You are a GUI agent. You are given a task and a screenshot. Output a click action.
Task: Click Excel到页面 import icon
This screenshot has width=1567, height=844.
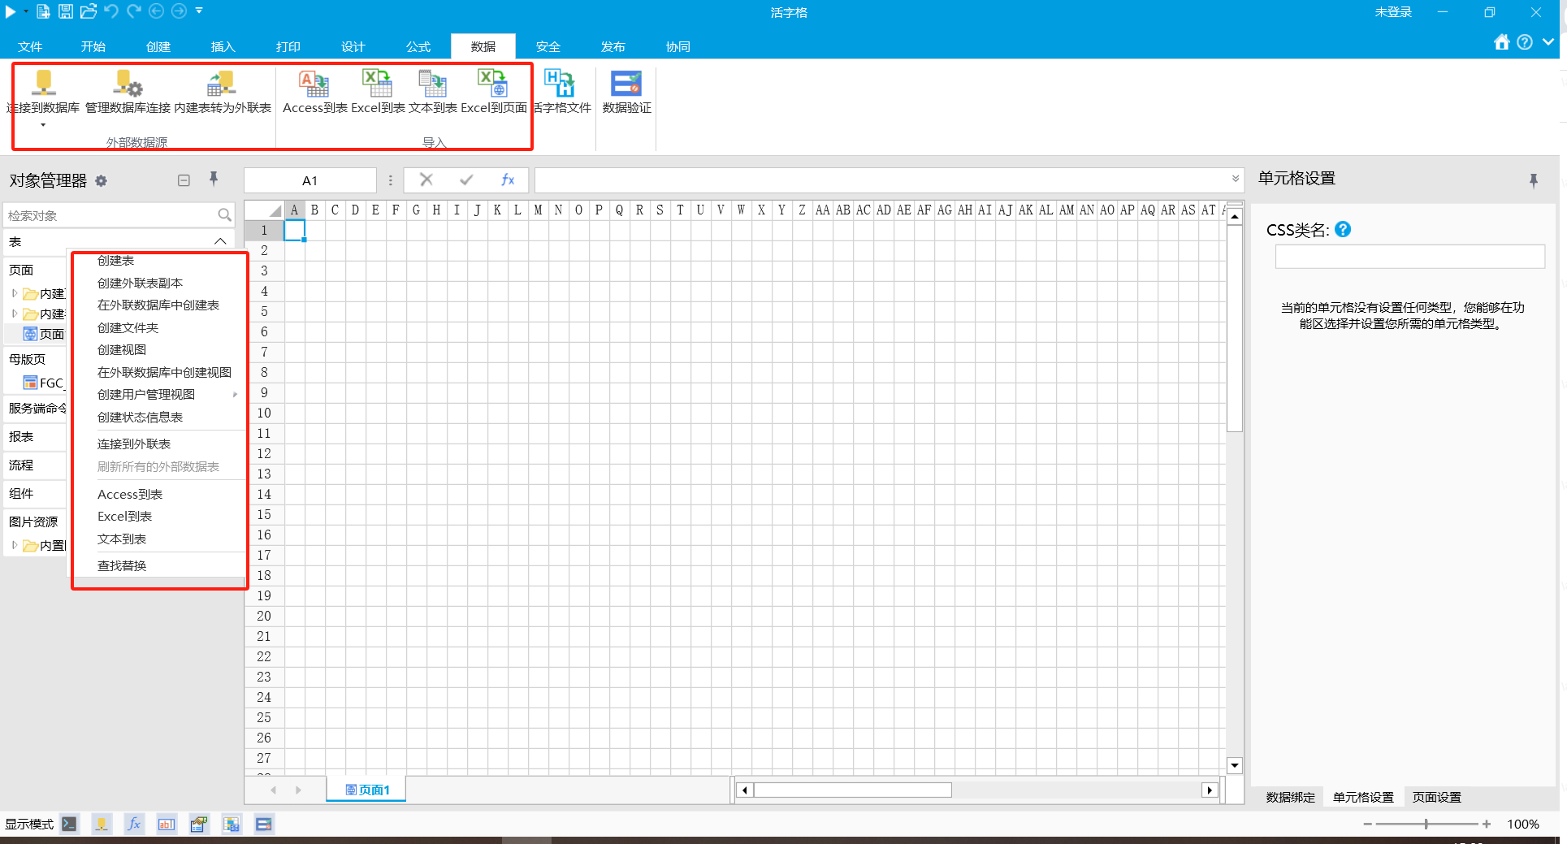pyautogui.click(x=493, y=82)
